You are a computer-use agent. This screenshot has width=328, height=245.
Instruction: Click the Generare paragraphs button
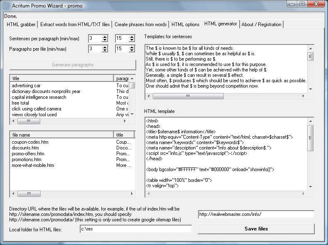point(73,65)
